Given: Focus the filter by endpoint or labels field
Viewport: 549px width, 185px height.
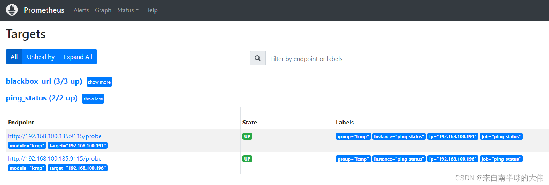Looking at the screenshot, I should click(x=407, y=59).
